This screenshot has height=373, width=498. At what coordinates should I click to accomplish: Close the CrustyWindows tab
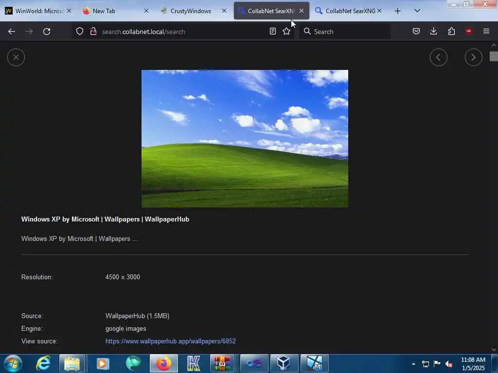tap(224, 11)
